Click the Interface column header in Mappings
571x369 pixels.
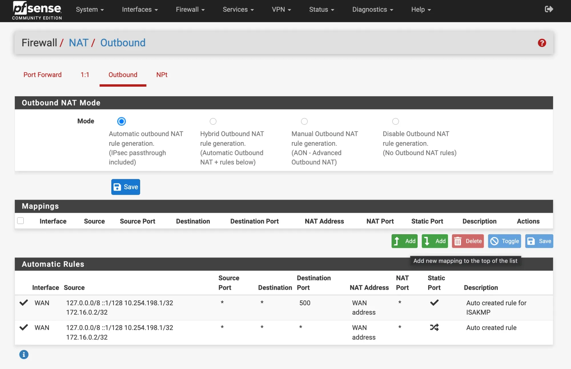coord(53,221)
